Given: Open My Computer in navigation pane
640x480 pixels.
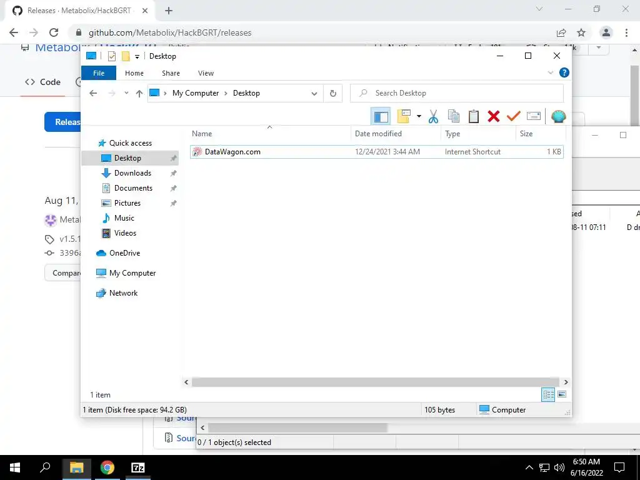Looking at the screenshot, I should pyautogui.click(x=132, y=273).
